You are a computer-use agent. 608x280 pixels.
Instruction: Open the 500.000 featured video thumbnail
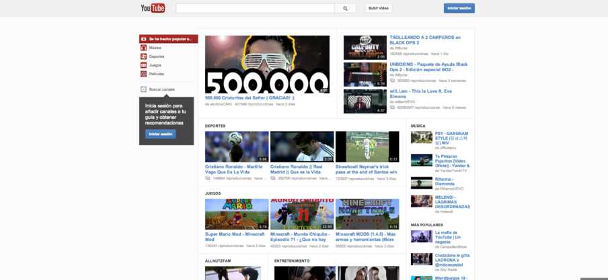pos(267,64)
